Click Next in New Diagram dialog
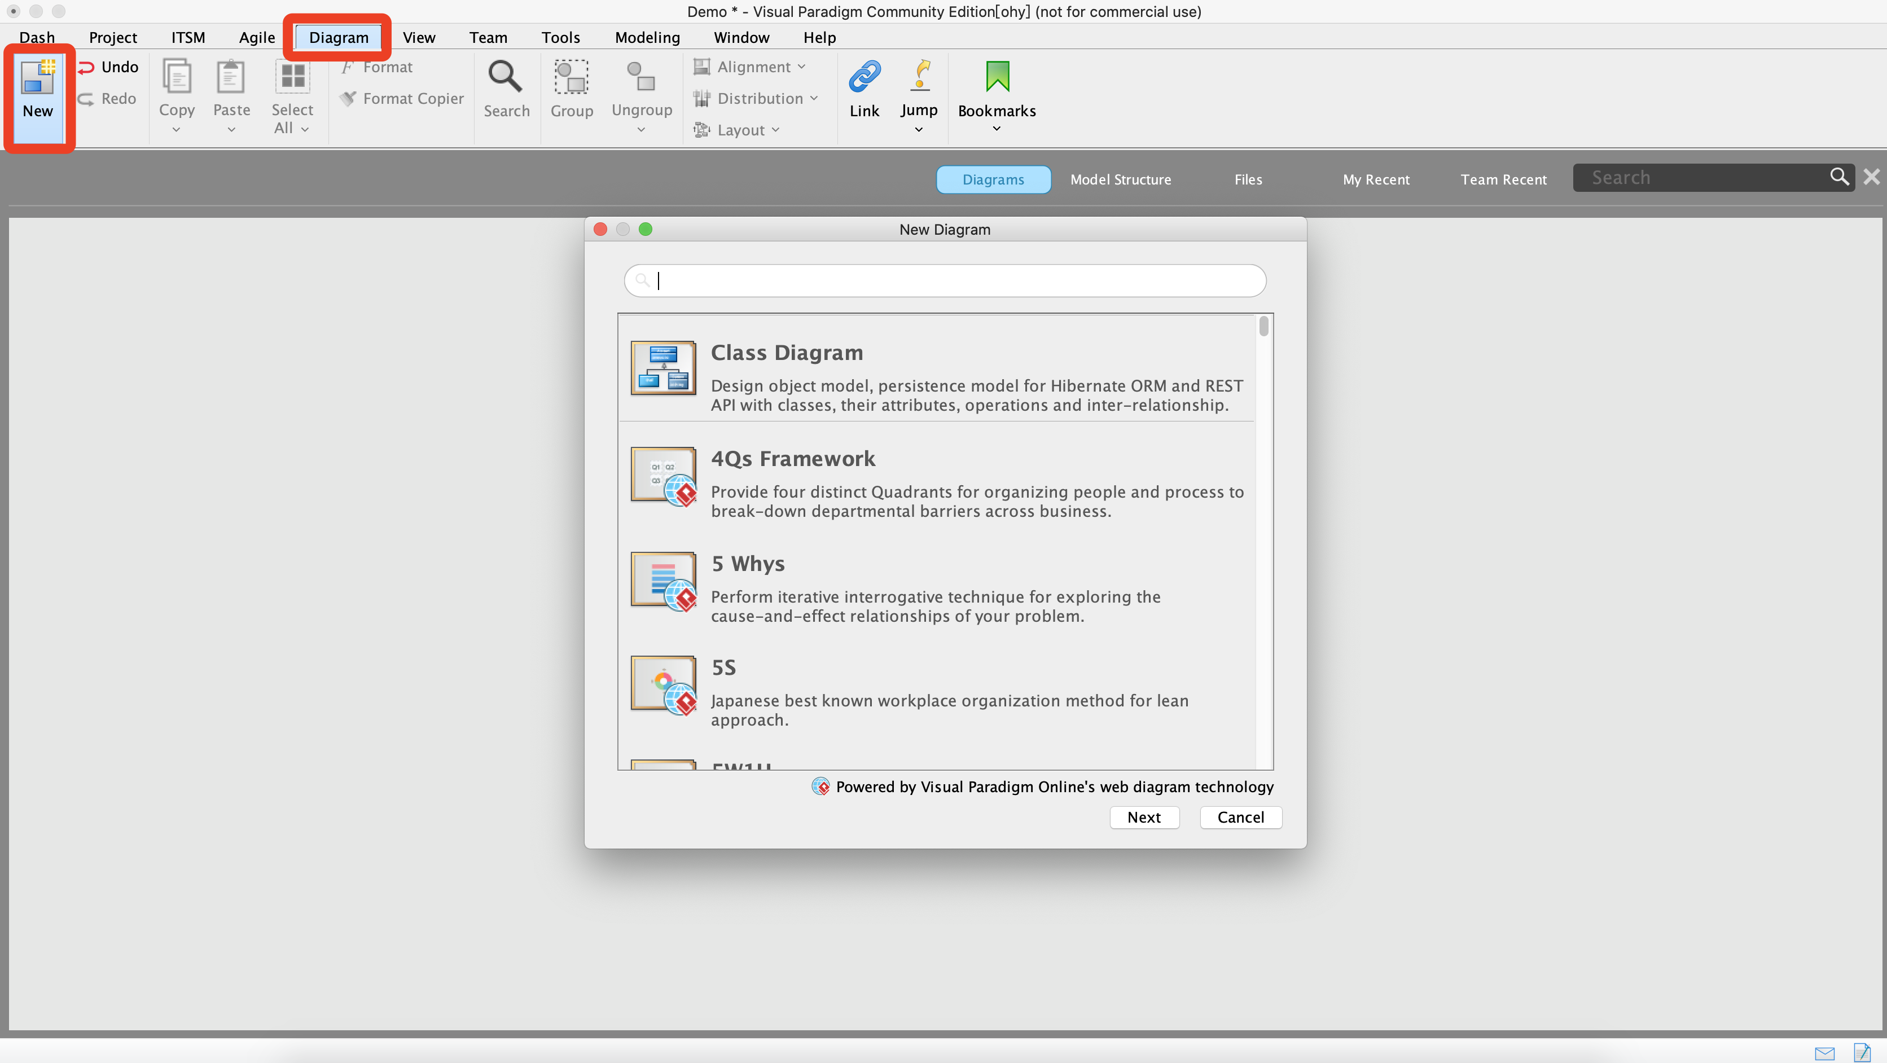 pyautogui.click(x=1144, y=818)
